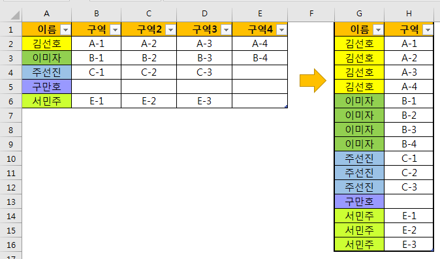Select cell G6 containing 이미자
The width and height of the screenshot is (440, 259).
(359, 101)
